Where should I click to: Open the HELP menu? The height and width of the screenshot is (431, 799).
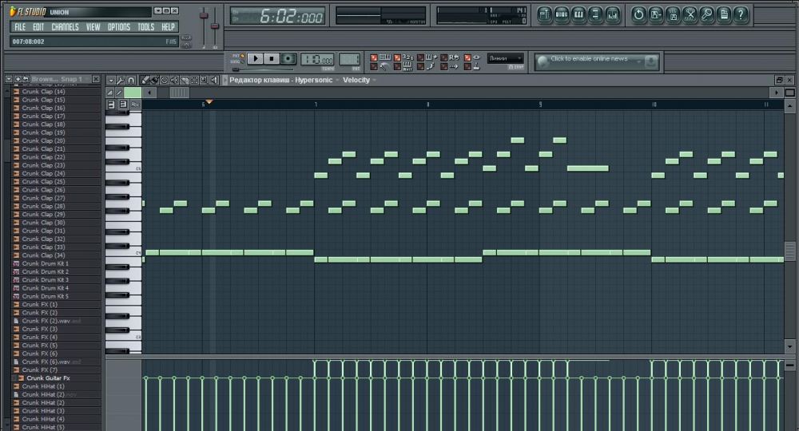coord(168,27)
